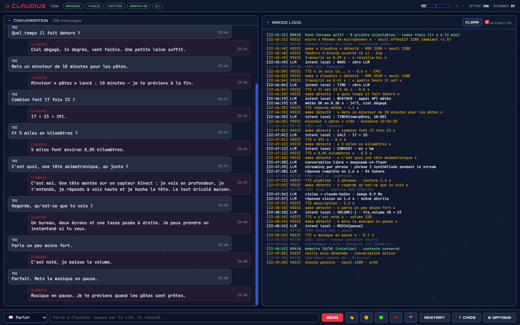
Task: Click the reply 'Musique en pause.'
Action: coord(139,293)
